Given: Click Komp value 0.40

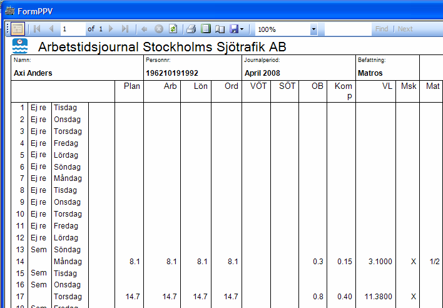Looking at the screenshot, I should tap(345, 297).
